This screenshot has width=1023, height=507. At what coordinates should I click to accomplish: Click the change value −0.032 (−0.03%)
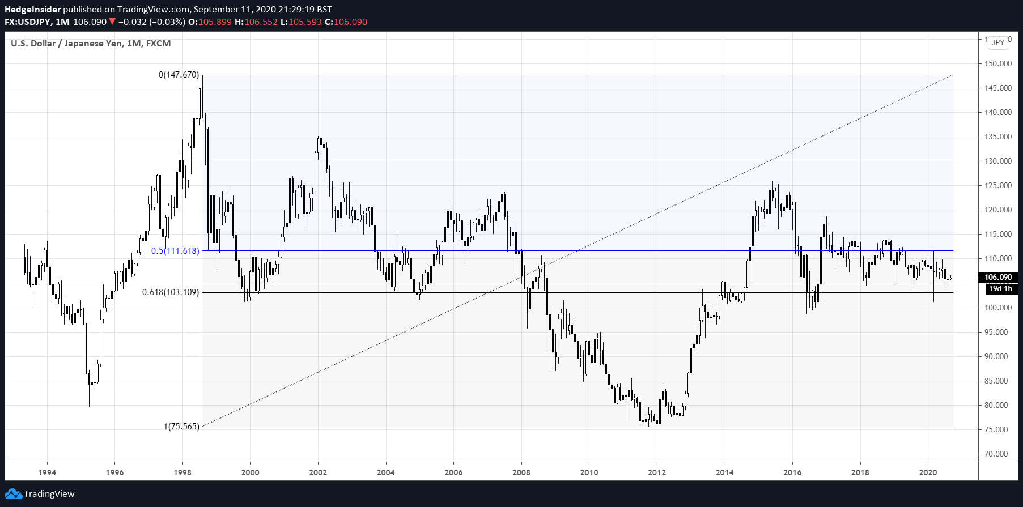pyautogui.click(x=152, y=22)
